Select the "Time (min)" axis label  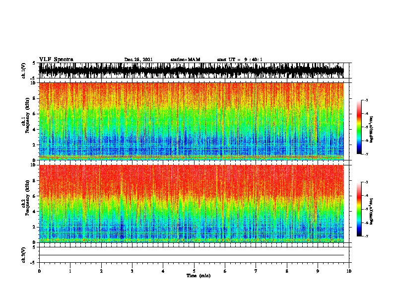tap(198, 276)
